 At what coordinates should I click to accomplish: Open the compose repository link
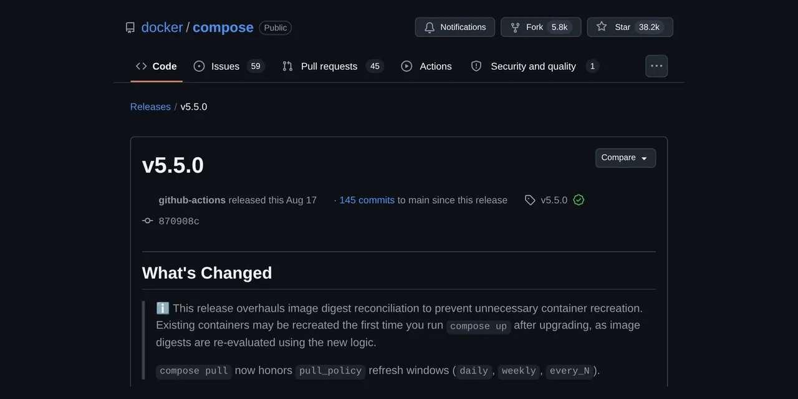pos(223,27)
